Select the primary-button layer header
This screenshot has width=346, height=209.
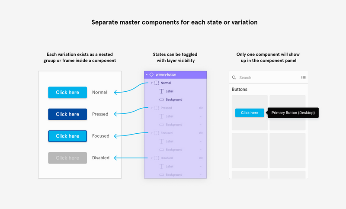point(176,74)
